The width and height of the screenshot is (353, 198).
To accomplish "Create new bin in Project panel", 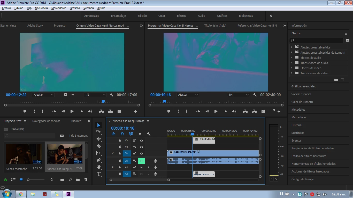I will pyautogui.click(x=78, y=179).
